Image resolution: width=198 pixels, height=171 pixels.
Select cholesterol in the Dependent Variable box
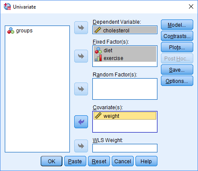(x=125, y=30)
